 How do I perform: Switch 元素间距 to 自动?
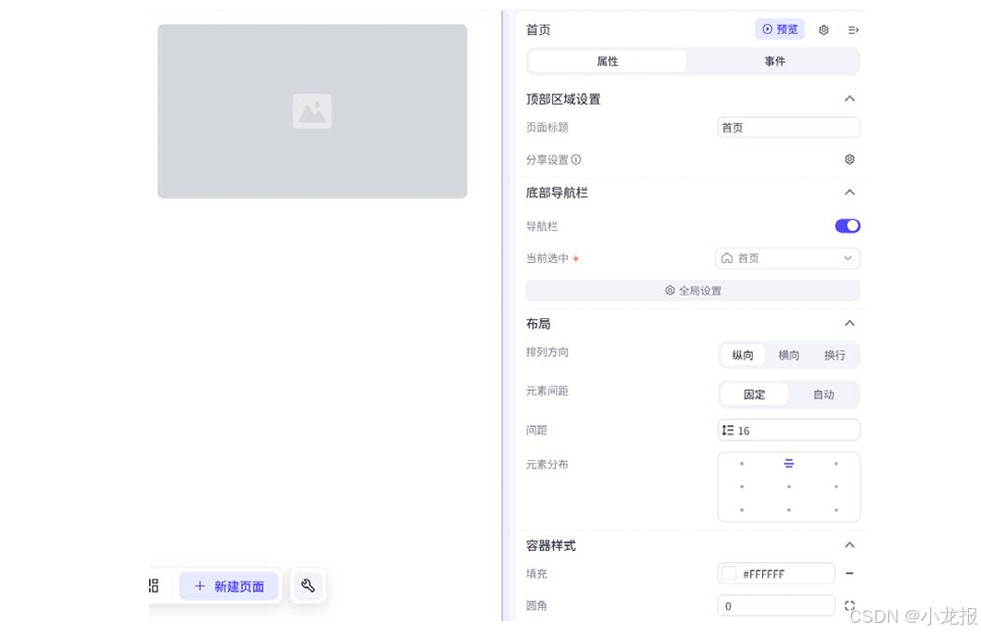tap(824, 394)
